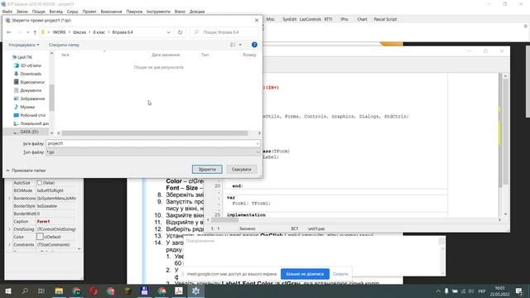
Task: Select Цей ПК in the navigation pane
Action: tap(22, 57)
